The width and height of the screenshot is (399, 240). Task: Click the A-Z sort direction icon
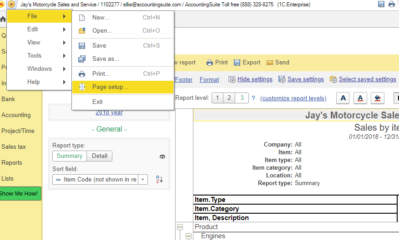coord(159,179)
